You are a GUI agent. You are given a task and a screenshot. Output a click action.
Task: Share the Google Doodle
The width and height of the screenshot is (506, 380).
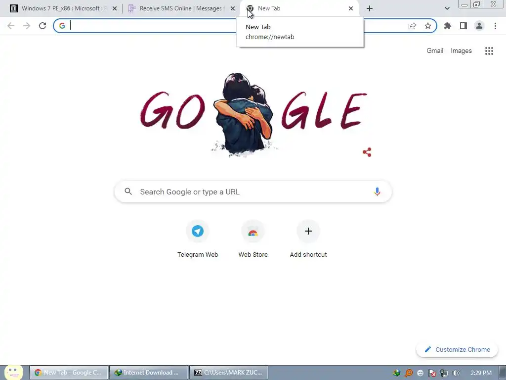pos(367,152)
